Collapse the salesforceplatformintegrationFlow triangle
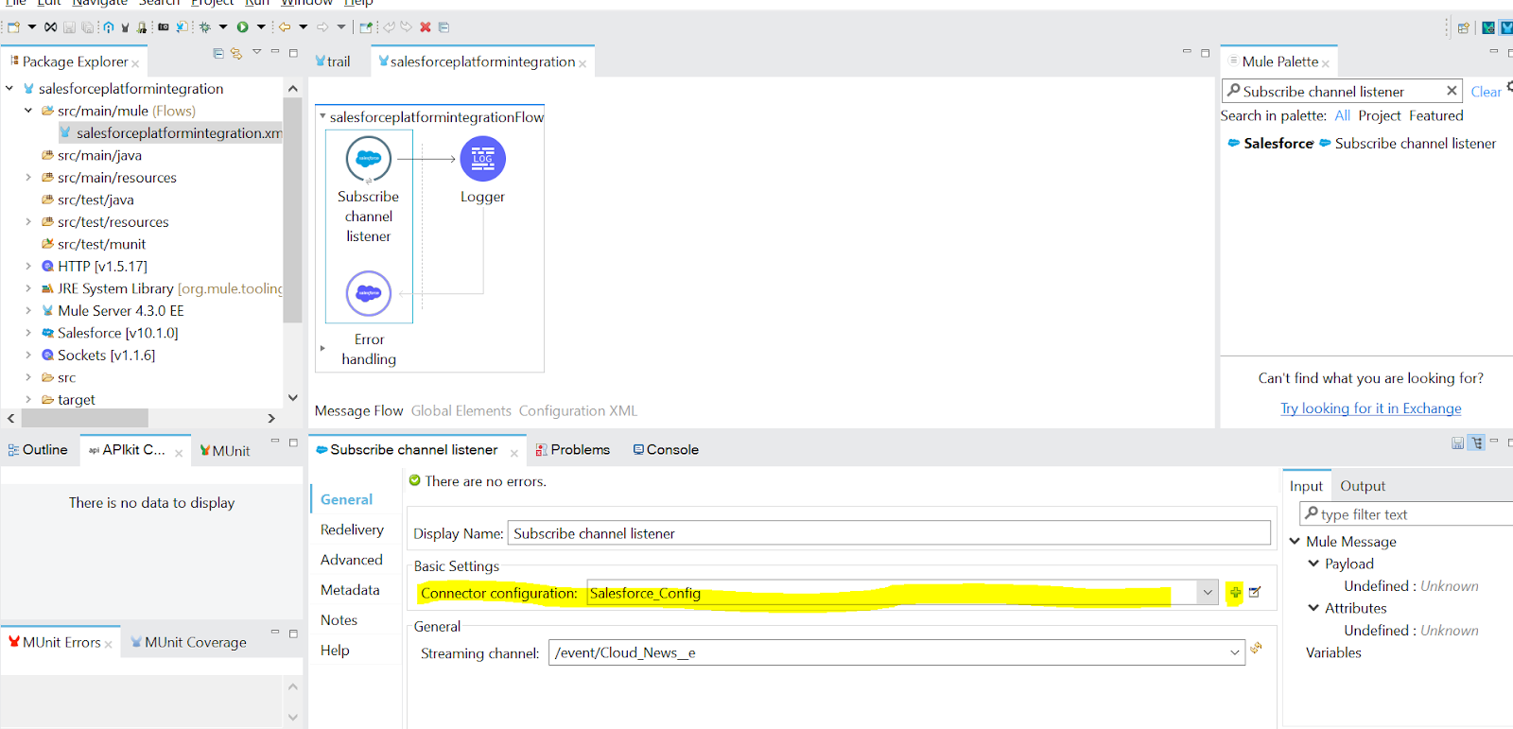Image resolution: width=1513 pixels, height=729 pixels. point(322,116)
